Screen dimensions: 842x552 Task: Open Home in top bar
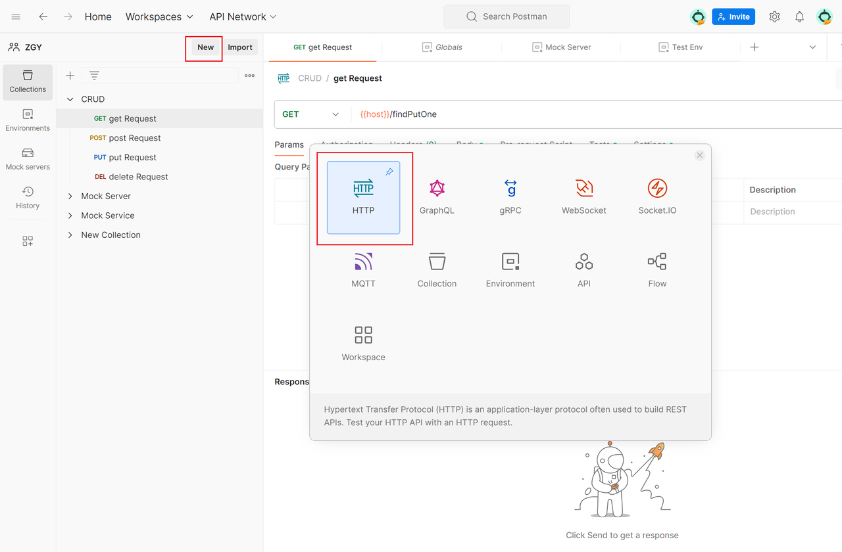point(98,16)
